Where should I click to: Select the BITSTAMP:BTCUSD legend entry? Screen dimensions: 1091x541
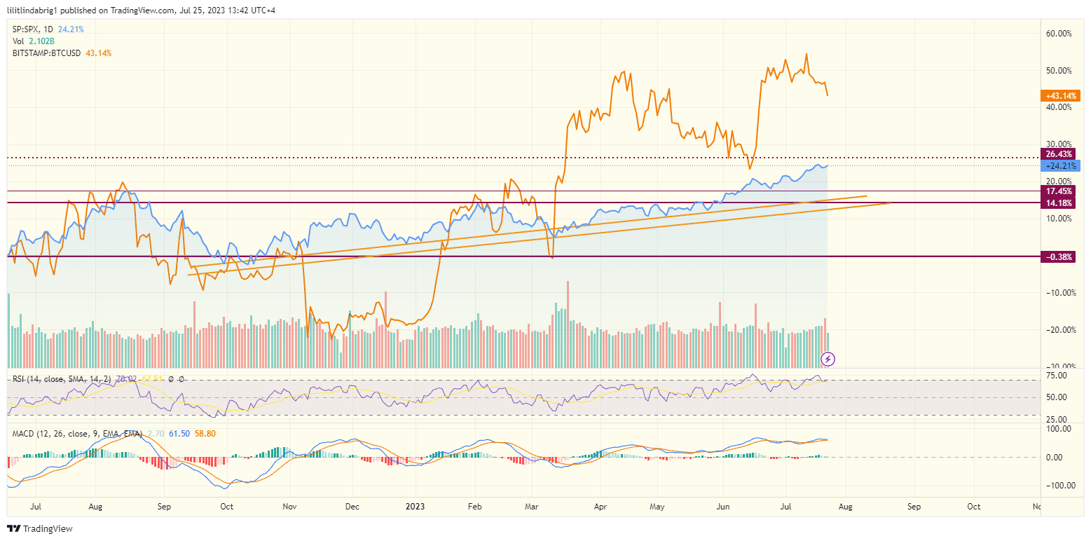pyautogui.click(x=46, y=53)
